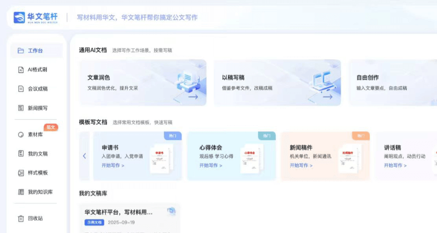
Task: Click 开始写作 link under 心得体会
Action: point(211,165)
